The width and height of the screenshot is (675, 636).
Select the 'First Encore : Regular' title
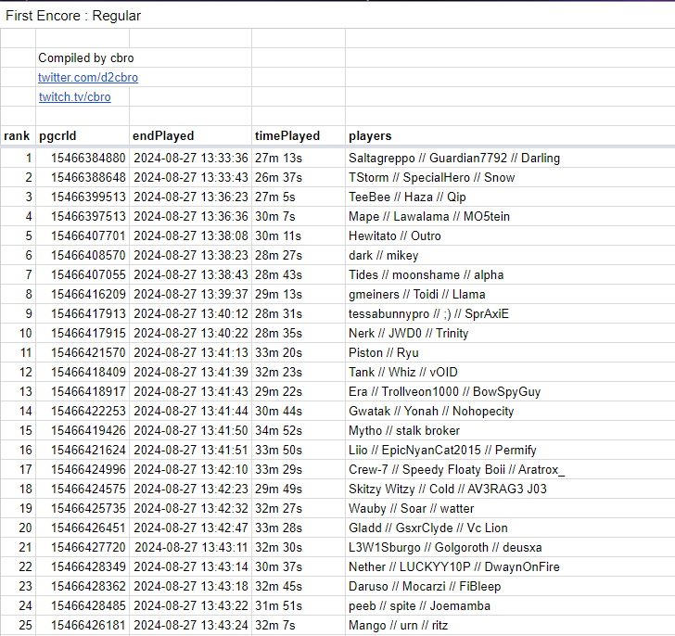click(x=73, y=16)
